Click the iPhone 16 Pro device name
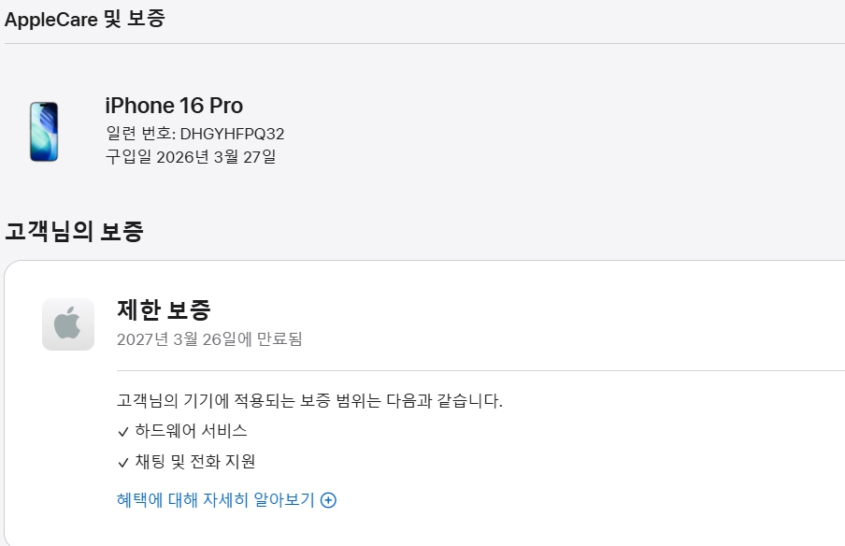 (x=174, y=106)
